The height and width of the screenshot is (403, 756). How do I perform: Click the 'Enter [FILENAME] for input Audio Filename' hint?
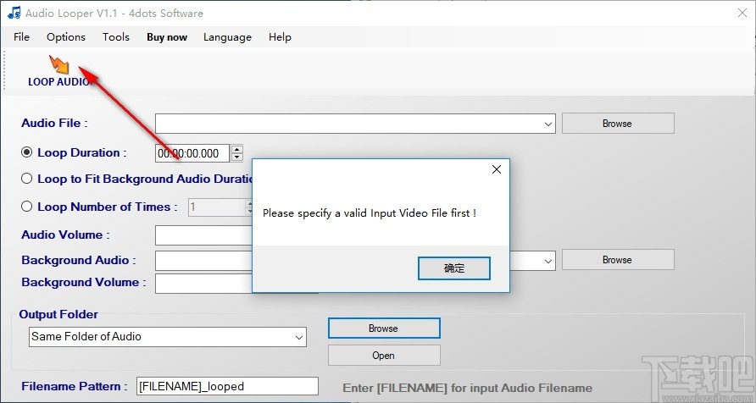pos(467,388)
